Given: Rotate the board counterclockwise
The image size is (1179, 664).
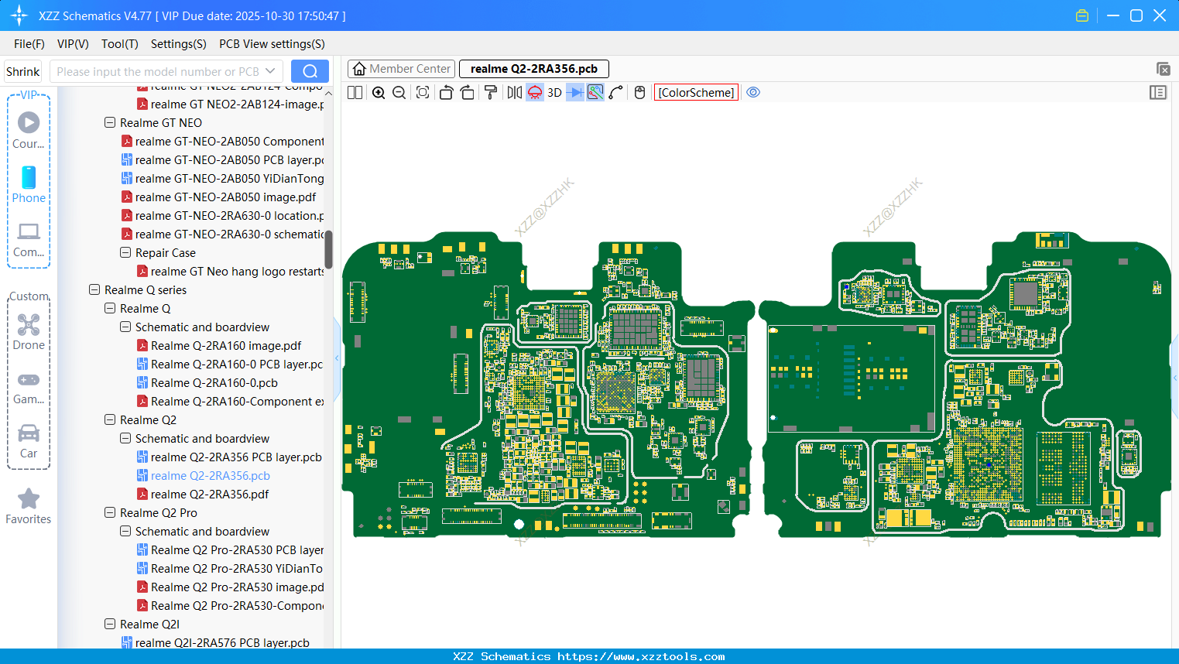Looking at the screenshot, I should point(446,93).
